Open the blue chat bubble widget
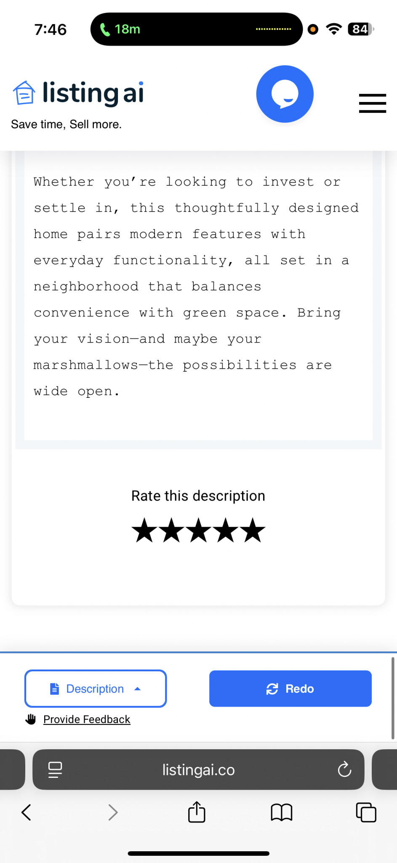The width and height of the screenshot is (397, 863). (x=285, y=94)
